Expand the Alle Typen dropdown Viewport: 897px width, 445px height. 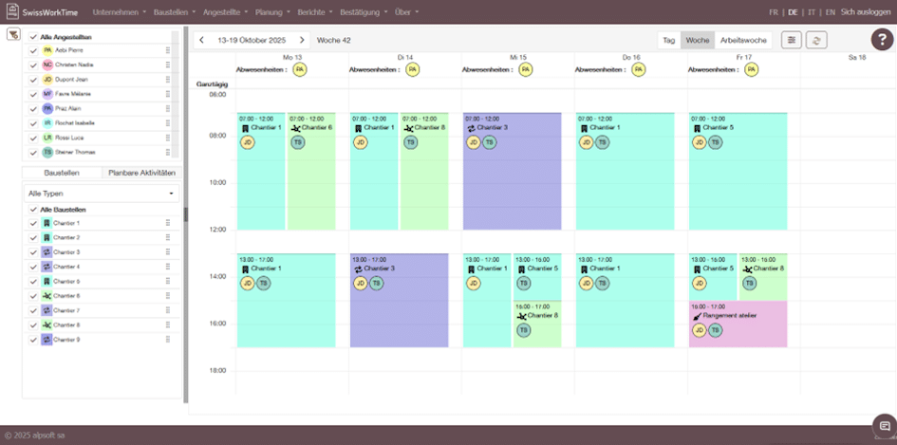(x=102, y=194)
